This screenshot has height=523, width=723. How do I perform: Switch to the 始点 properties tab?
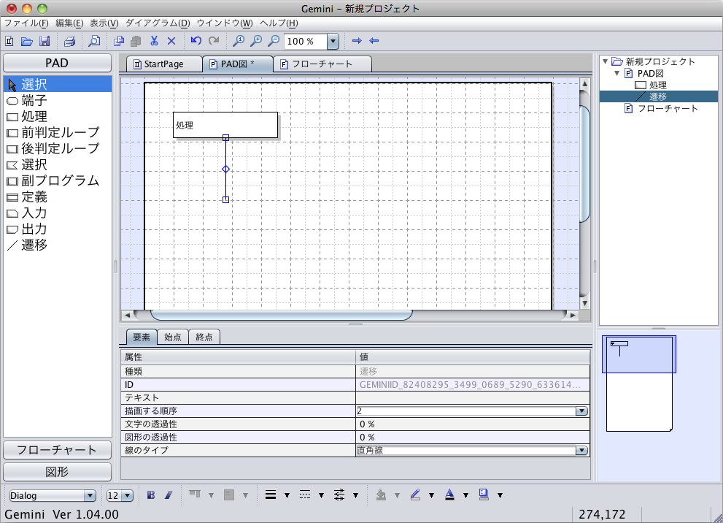[173, 337]
